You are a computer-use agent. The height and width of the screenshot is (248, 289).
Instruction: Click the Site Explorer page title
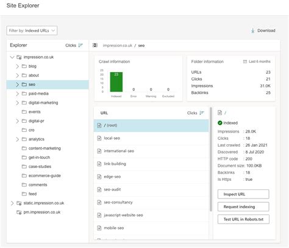click(x=23, y=5)
